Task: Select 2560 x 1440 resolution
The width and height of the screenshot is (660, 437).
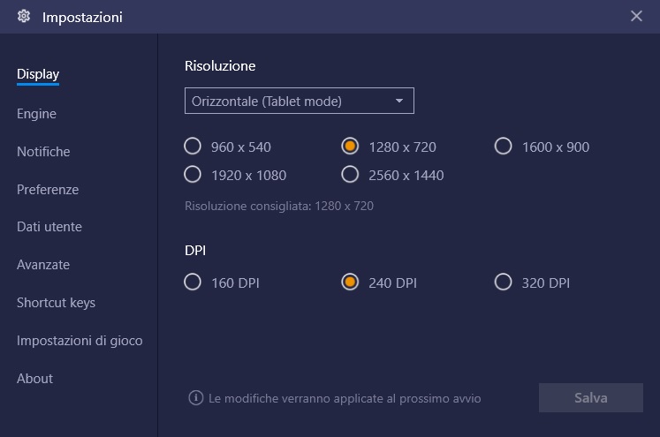Action: point(351,175)
